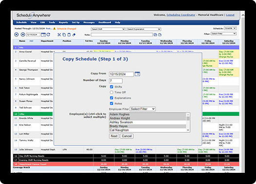The image size is (256, 184).
Task: Click the Department column header
Action: pos(47,41)
